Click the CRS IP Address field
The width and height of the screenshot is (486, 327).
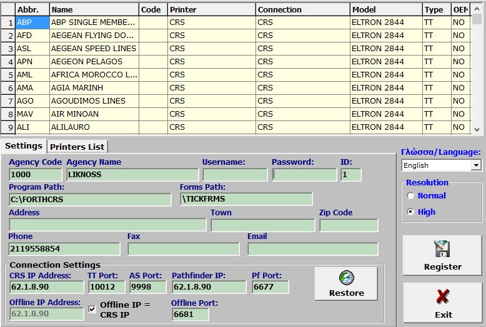pos(46,287)
